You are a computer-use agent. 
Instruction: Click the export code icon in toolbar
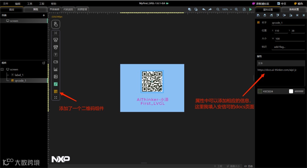[x=244, y=9]
